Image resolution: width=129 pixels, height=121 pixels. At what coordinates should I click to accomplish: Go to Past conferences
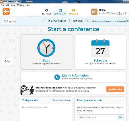coord(8,62)
